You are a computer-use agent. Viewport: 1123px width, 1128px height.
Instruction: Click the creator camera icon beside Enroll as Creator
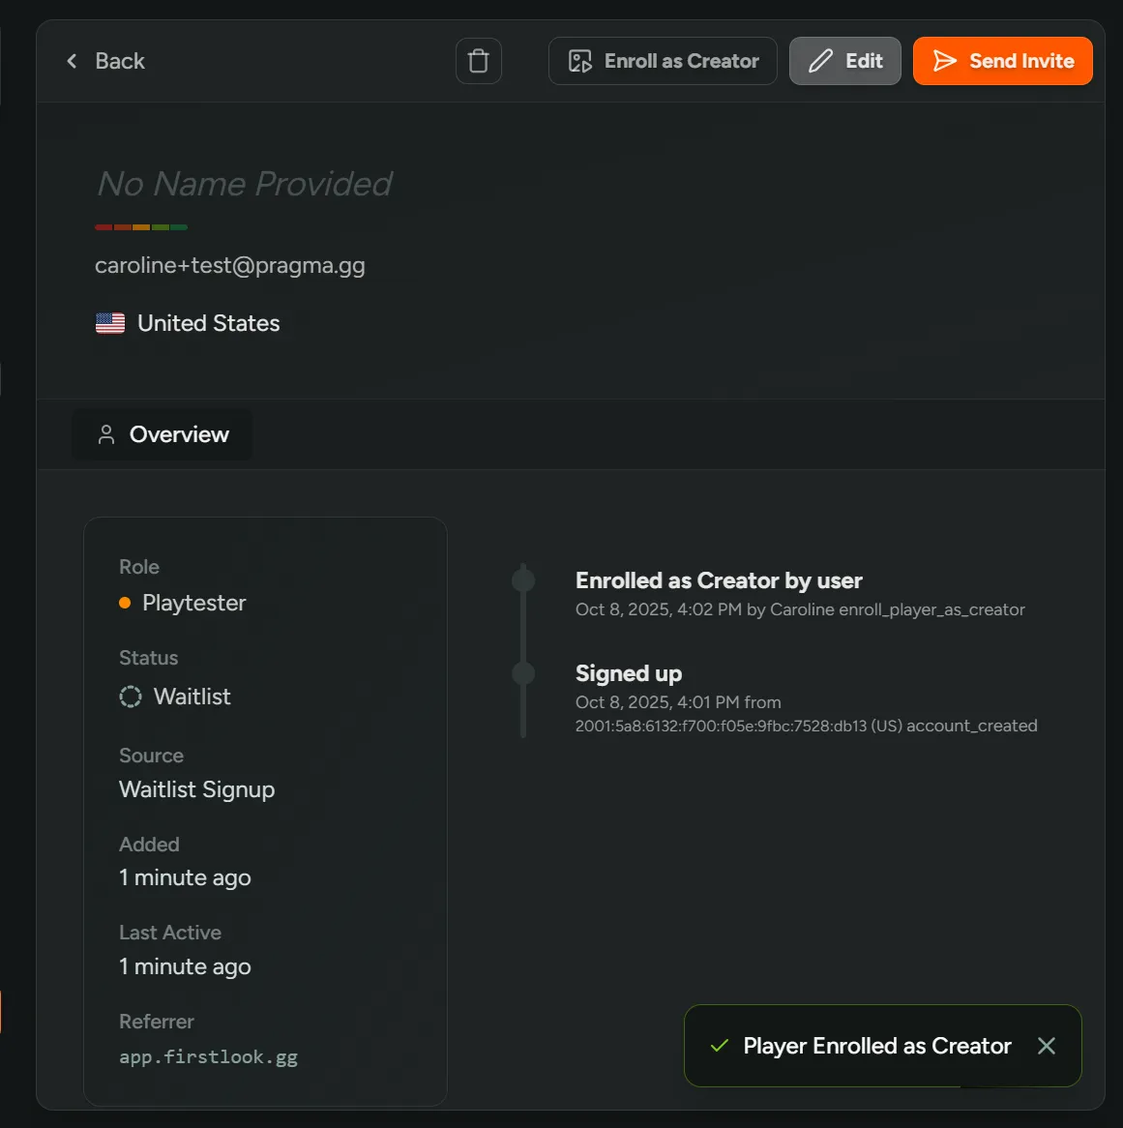tap(580, 60)
